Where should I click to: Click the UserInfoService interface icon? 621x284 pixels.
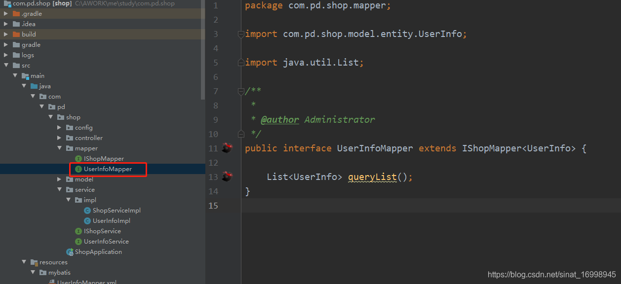pos(78,241)
